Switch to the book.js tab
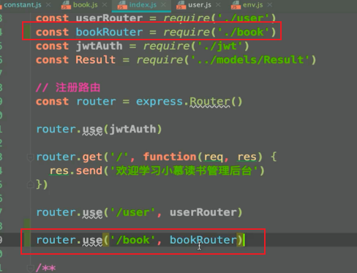 pyautogui.click(x=85, y=5)
